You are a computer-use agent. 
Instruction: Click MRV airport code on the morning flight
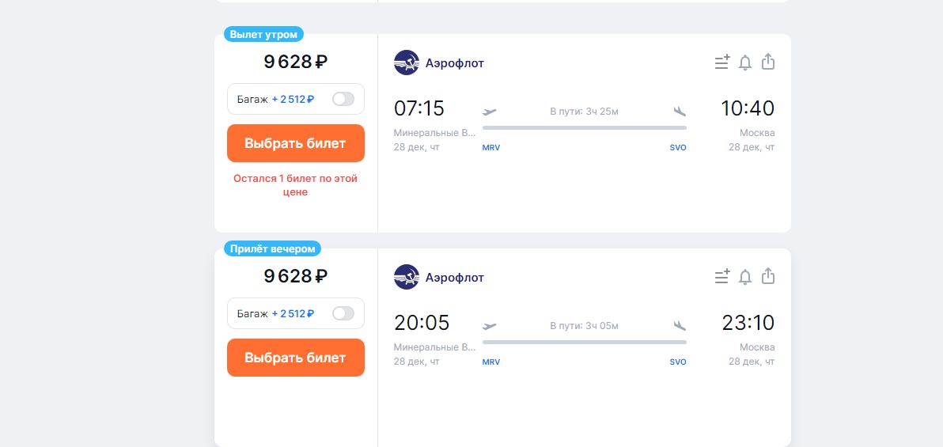[x=491, y=148]
